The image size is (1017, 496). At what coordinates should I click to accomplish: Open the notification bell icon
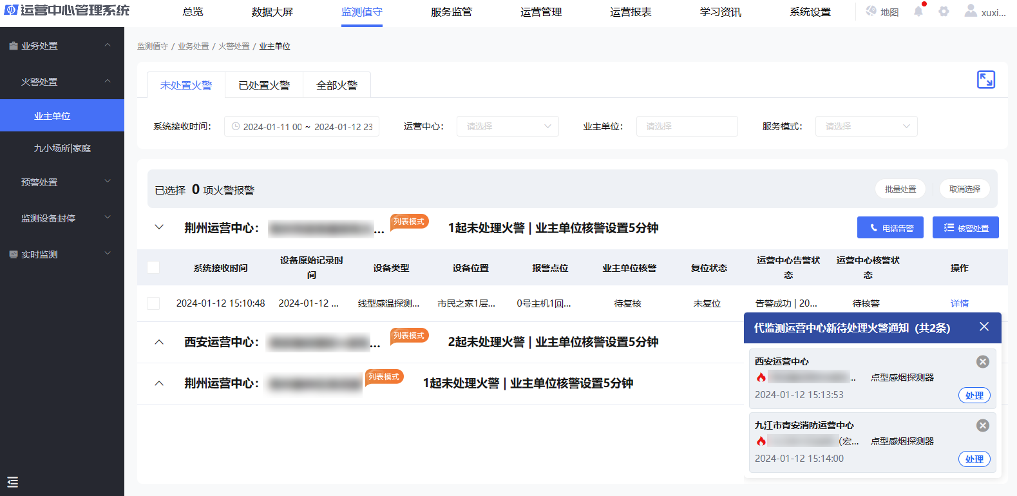tap(918, 12)
